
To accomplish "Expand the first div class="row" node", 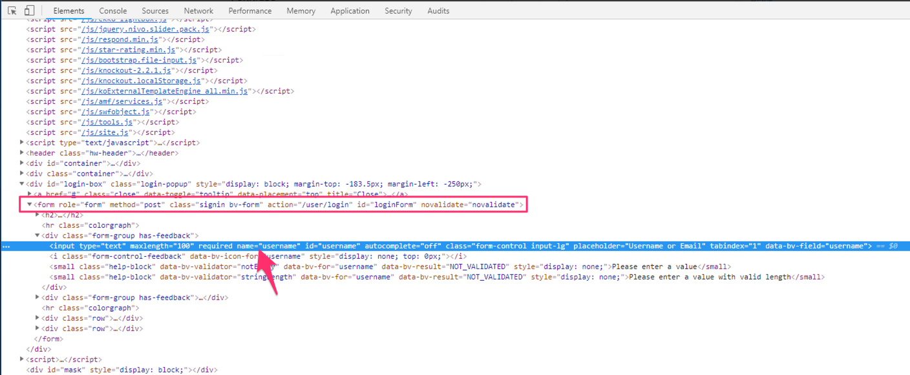I will [x=38, y=318].
